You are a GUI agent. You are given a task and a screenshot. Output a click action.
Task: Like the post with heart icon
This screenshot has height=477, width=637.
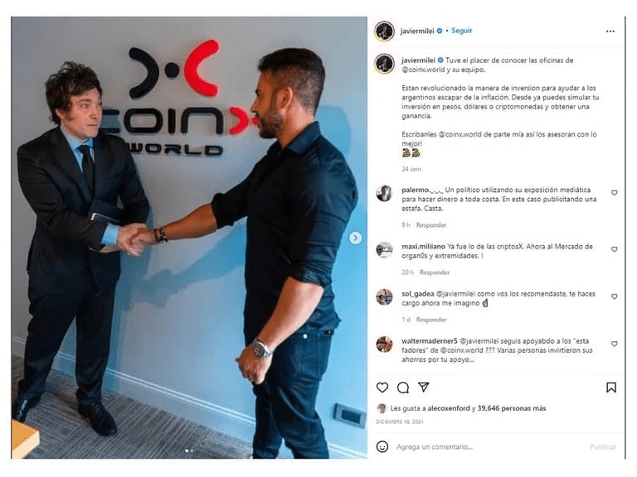tap(382, 388)
